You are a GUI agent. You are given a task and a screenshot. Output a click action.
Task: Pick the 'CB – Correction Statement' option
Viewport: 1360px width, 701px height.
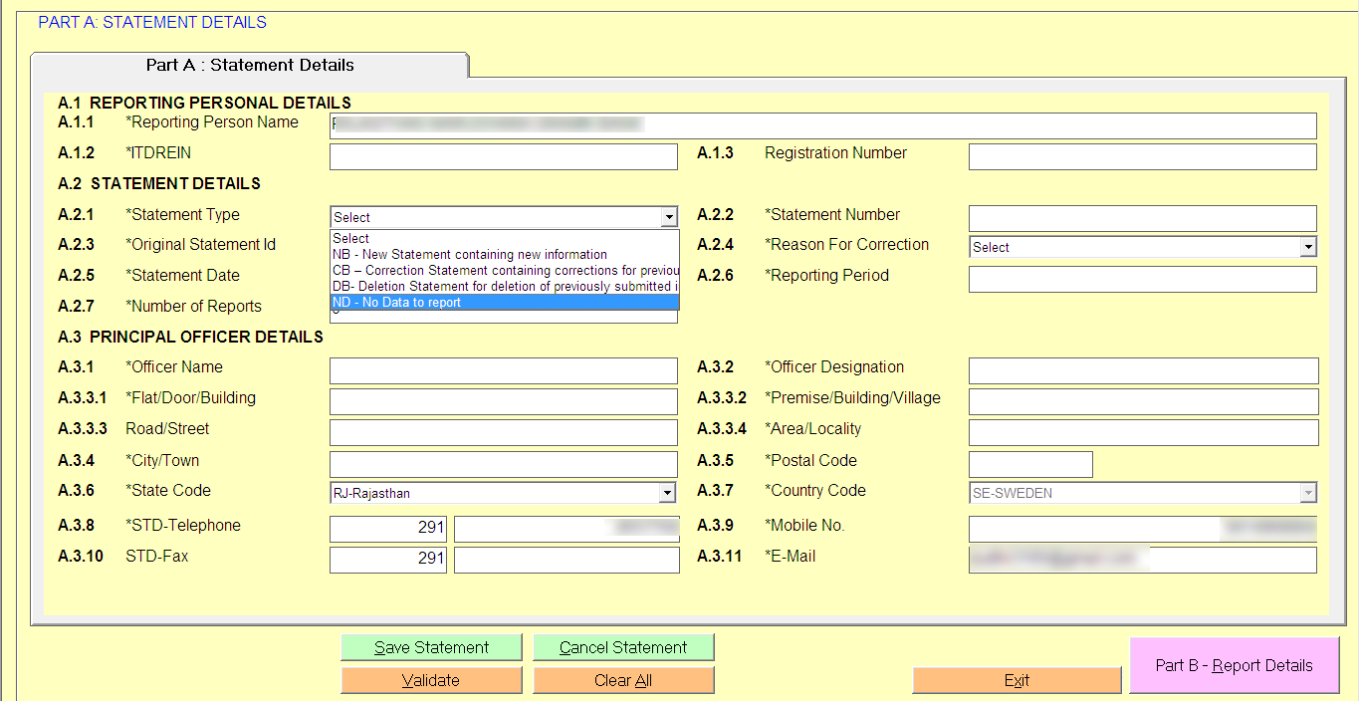504,270
